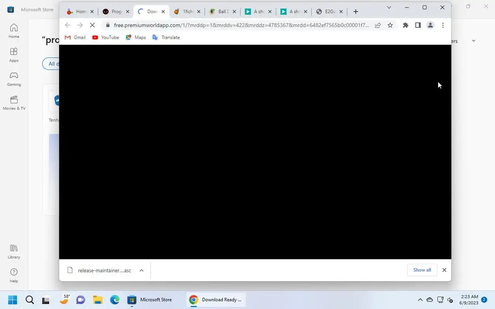Open Chrome profile avatar menu
The height and width of the screenshot is (309, 495).
click(x=430, y=25)
